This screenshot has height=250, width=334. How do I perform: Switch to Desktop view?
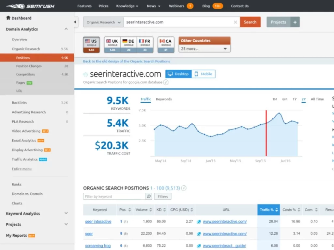178,74
